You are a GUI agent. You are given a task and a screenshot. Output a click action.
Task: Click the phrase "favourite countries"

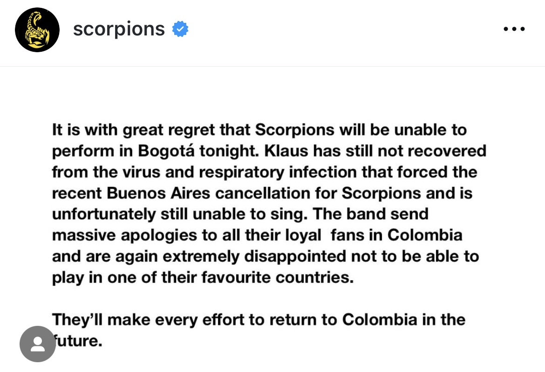pos(277,277)
